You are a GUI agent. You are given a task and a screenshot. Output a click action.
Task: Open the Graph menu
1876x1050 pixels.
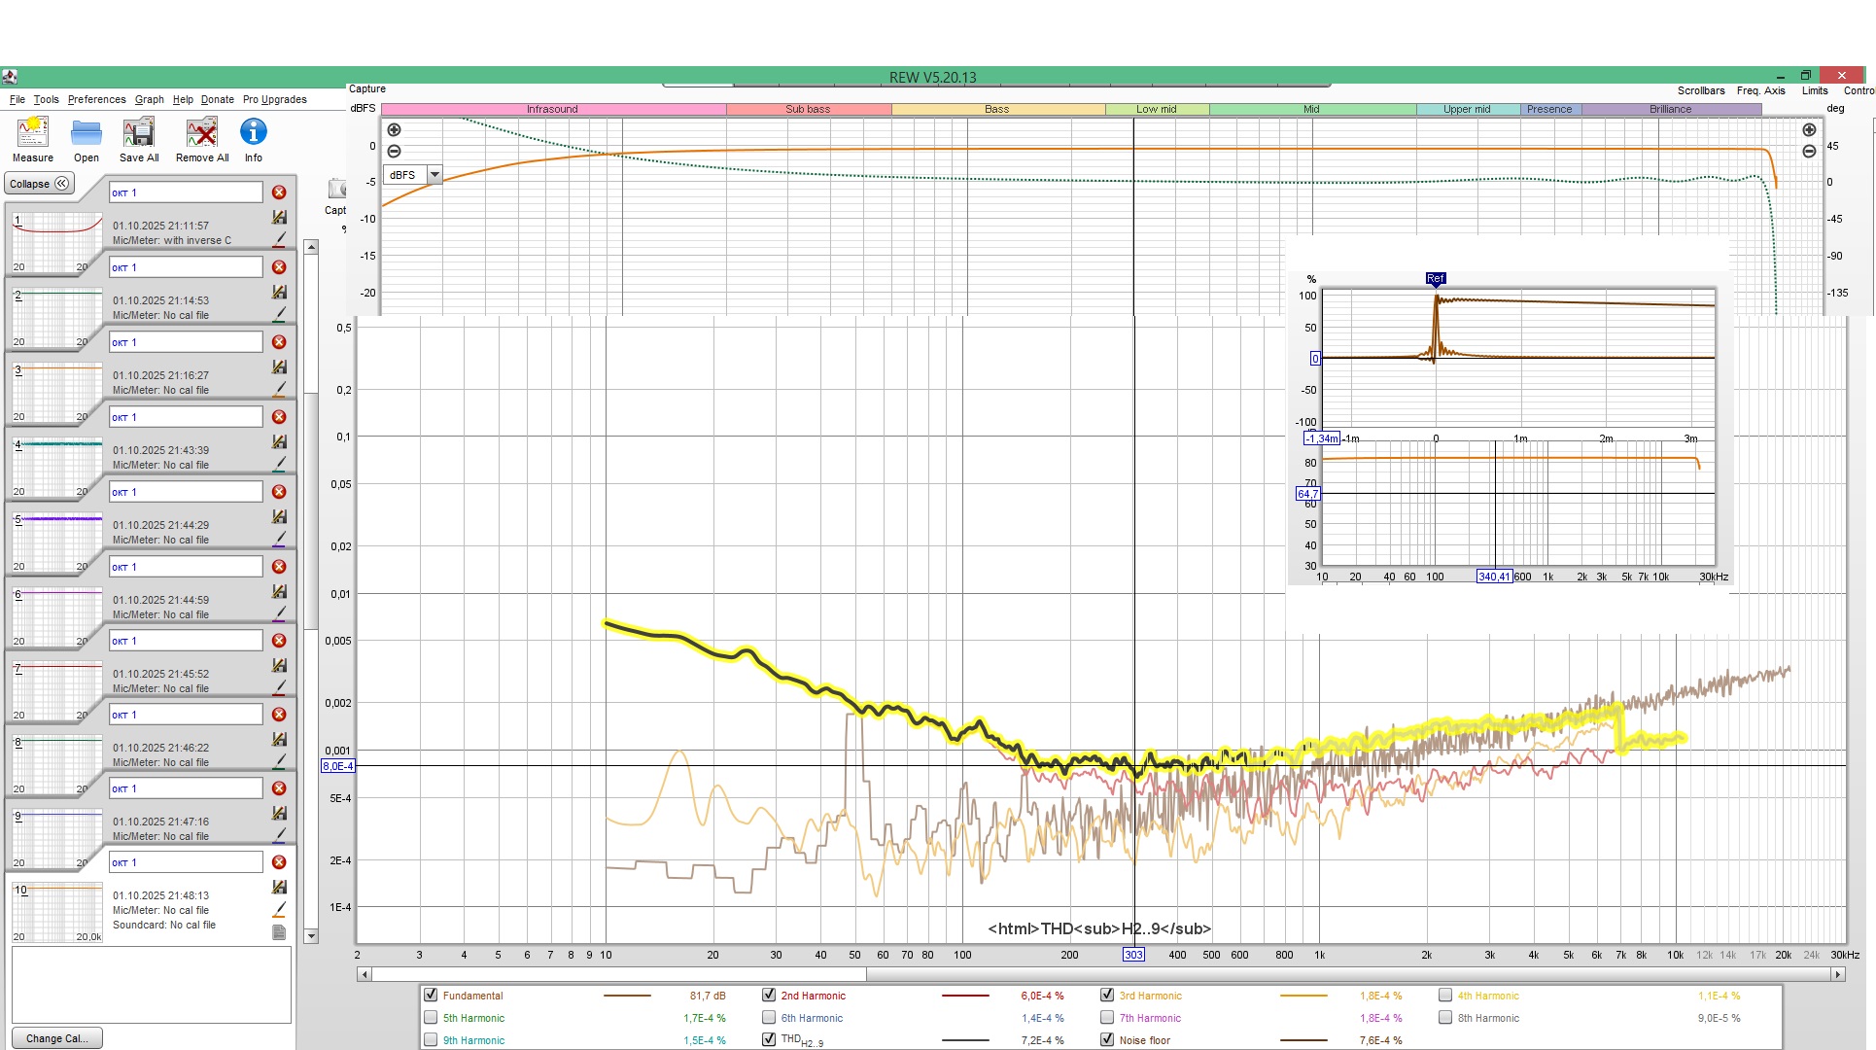149,99
